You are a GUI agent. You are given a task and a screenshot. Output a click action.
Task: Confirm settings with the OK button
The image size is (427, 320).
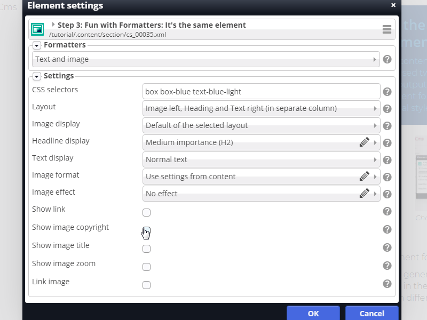(x=313, y=314)
